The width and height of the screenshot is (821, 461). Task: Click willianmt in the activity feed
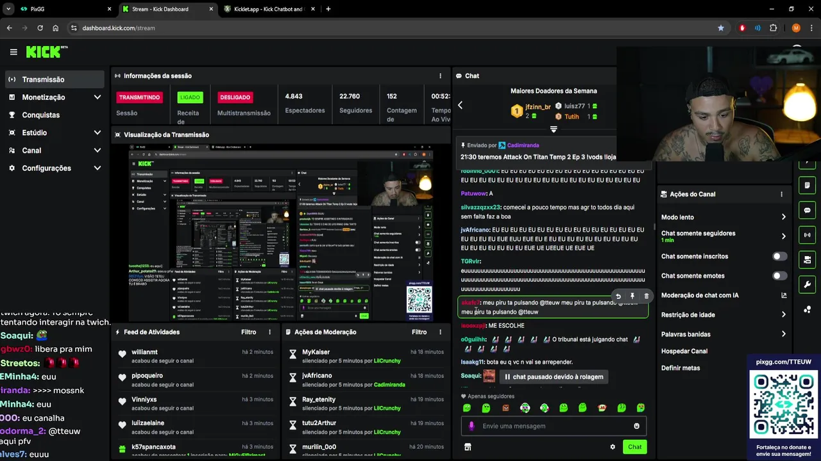click(x=144, y=352)
